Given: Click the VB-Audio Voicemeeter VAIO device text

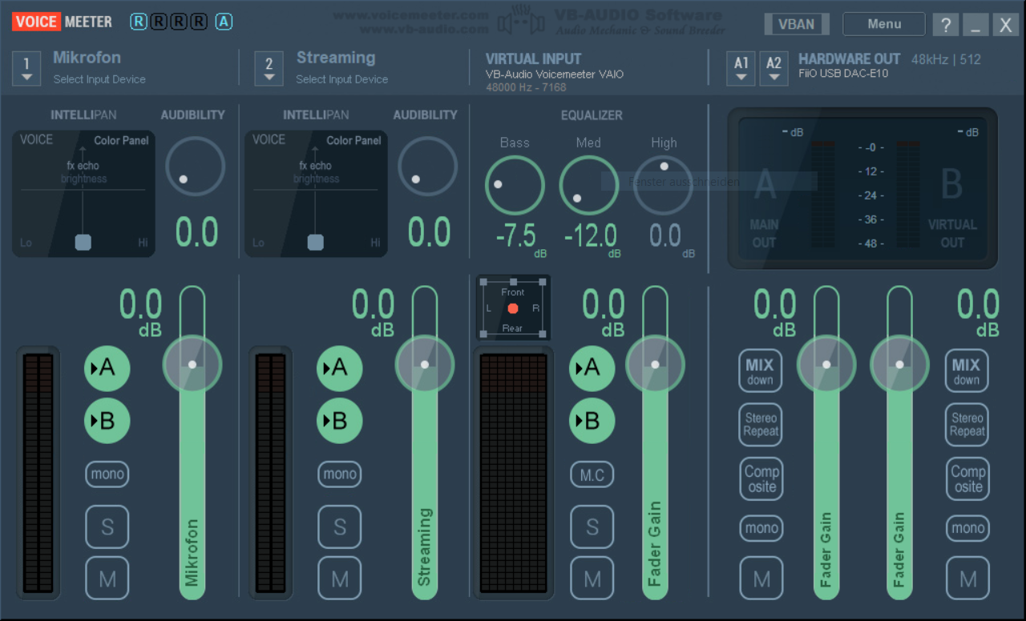Looking at the screenshot, I should [x=555, y=74].
